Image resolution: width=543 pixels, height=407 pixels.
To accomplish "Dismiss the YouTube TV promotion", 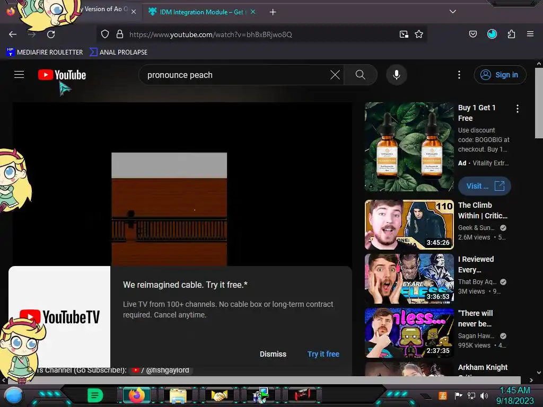I will click(273, 354).
